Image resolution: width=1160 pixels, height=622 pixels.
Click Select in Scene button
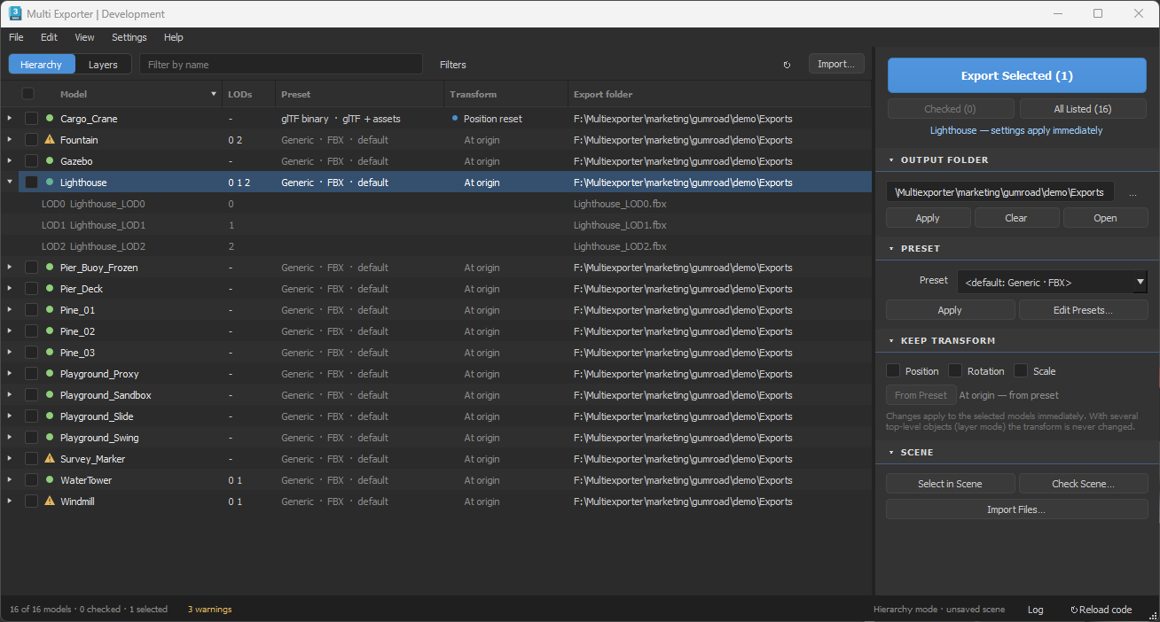(x=950, y=484)
